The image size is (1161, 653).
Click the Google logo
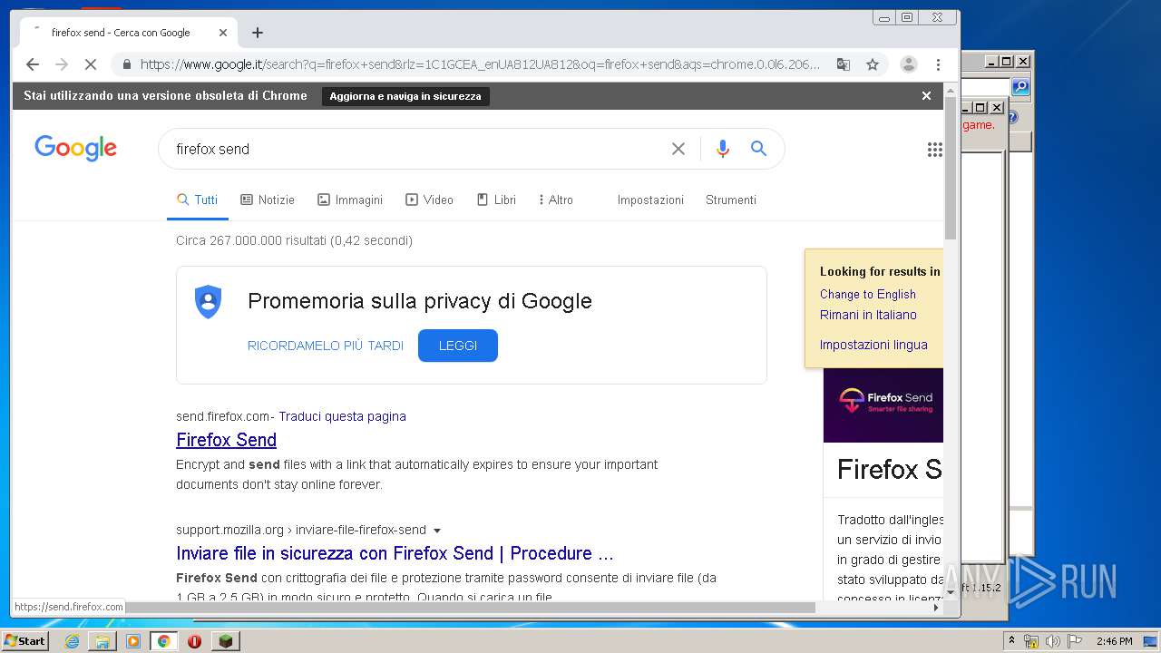(x=75, y=148)
